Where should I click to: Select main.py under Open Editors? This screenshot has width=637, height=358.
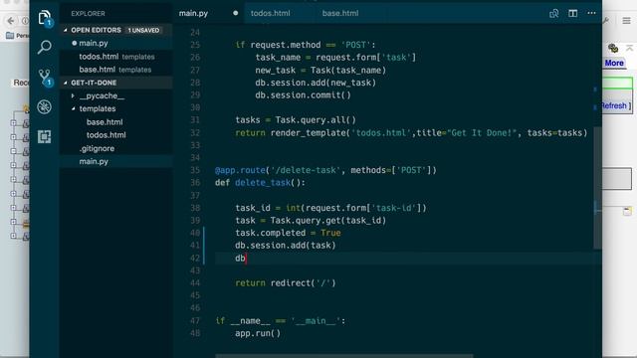coord(94,43)
